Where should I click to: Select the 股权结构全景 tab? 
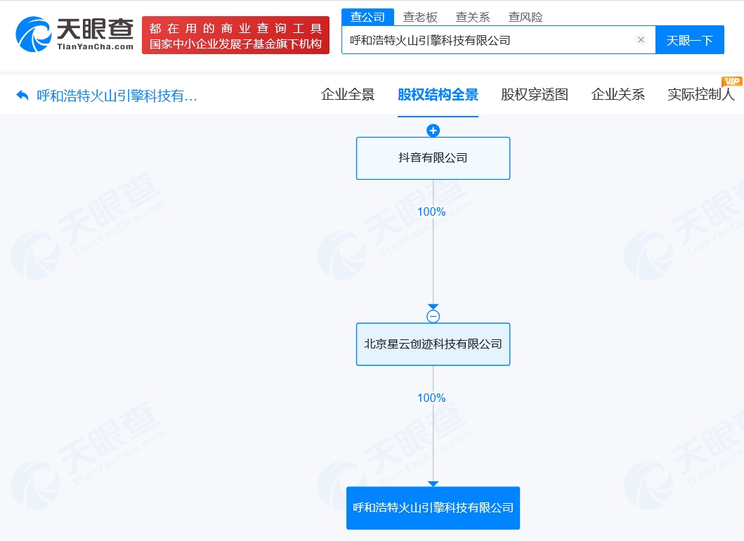[438, 95]
